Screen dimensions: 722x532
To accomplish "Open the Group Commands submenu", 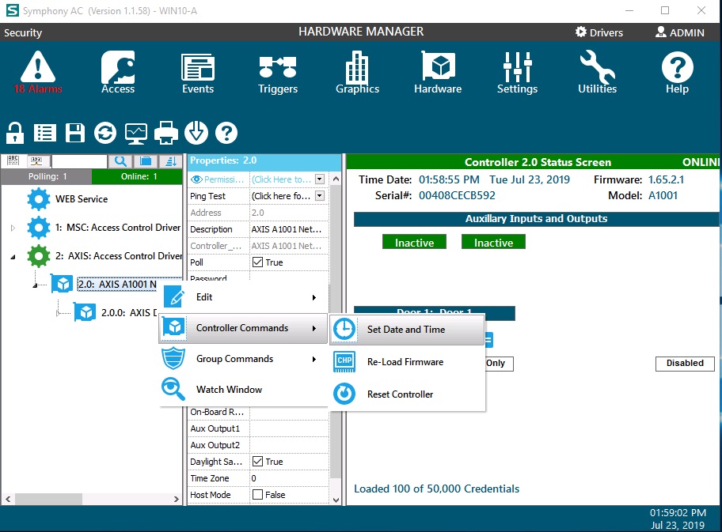I will [243, 359].
